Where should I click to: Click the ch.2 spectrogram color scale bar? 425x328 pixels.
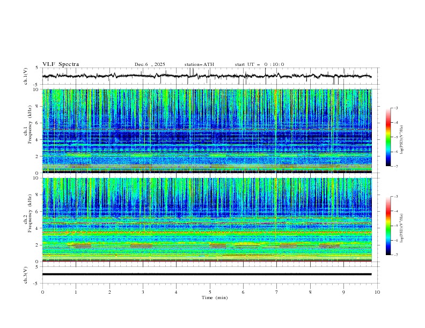point(388,226)
